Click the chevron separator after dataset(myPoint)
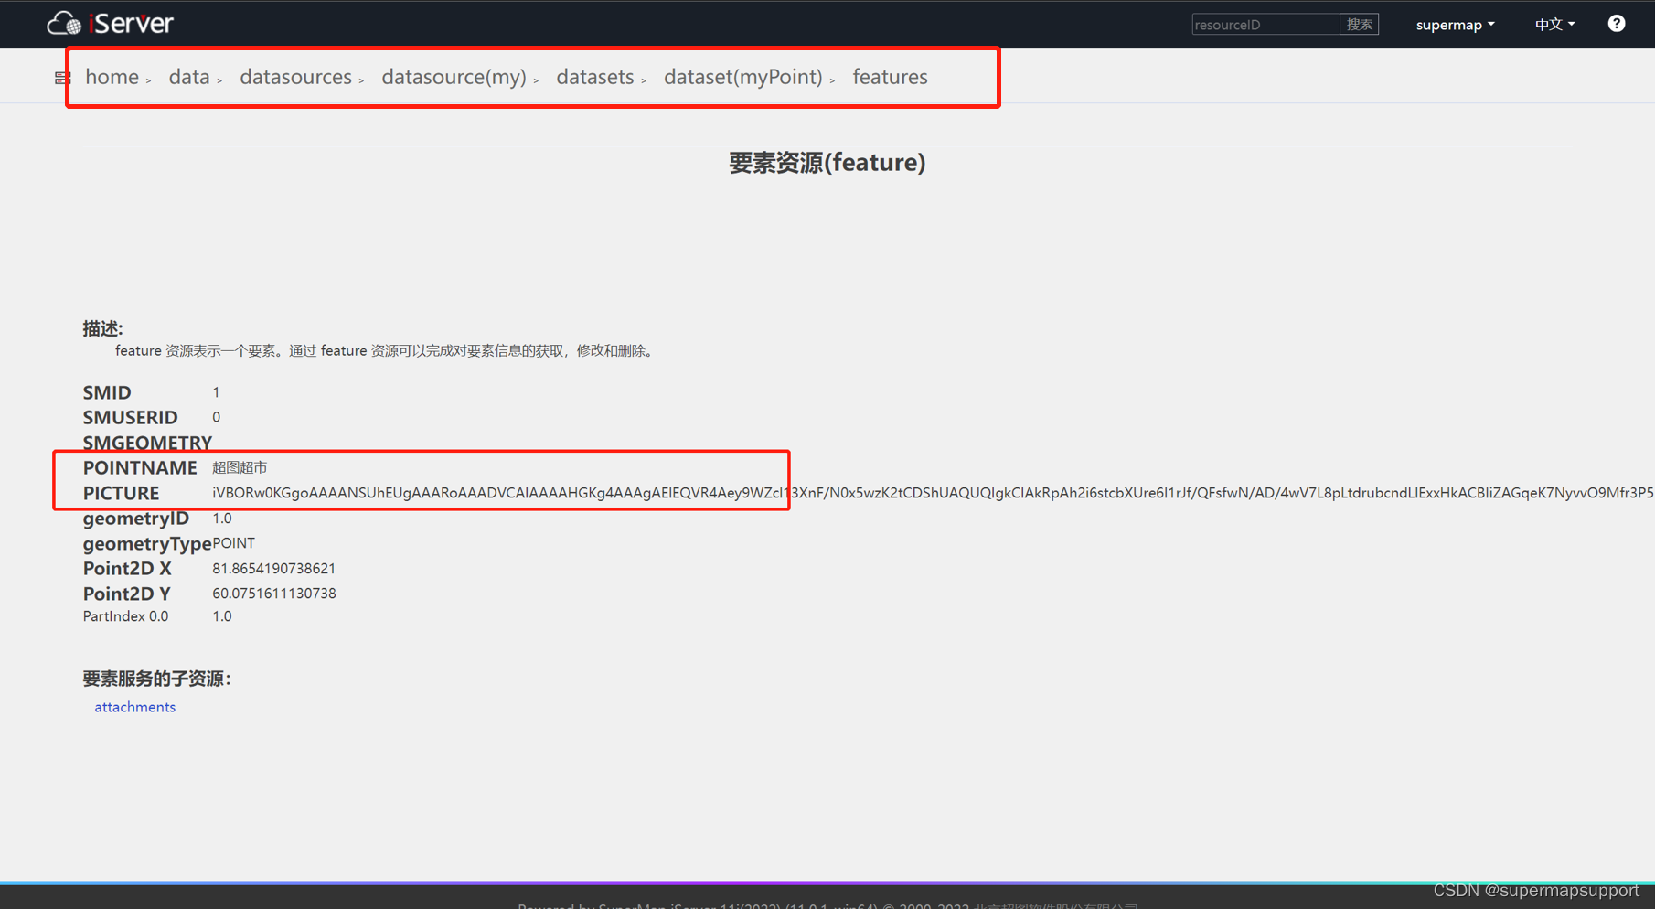 pos(832,81)
